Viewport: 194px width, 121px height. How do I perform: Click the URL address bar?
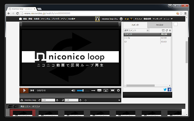click(98, 13)
